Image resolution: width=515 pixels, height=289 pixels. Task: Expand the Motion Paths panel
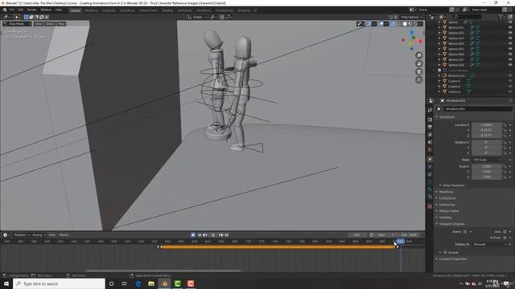(448, 211)
